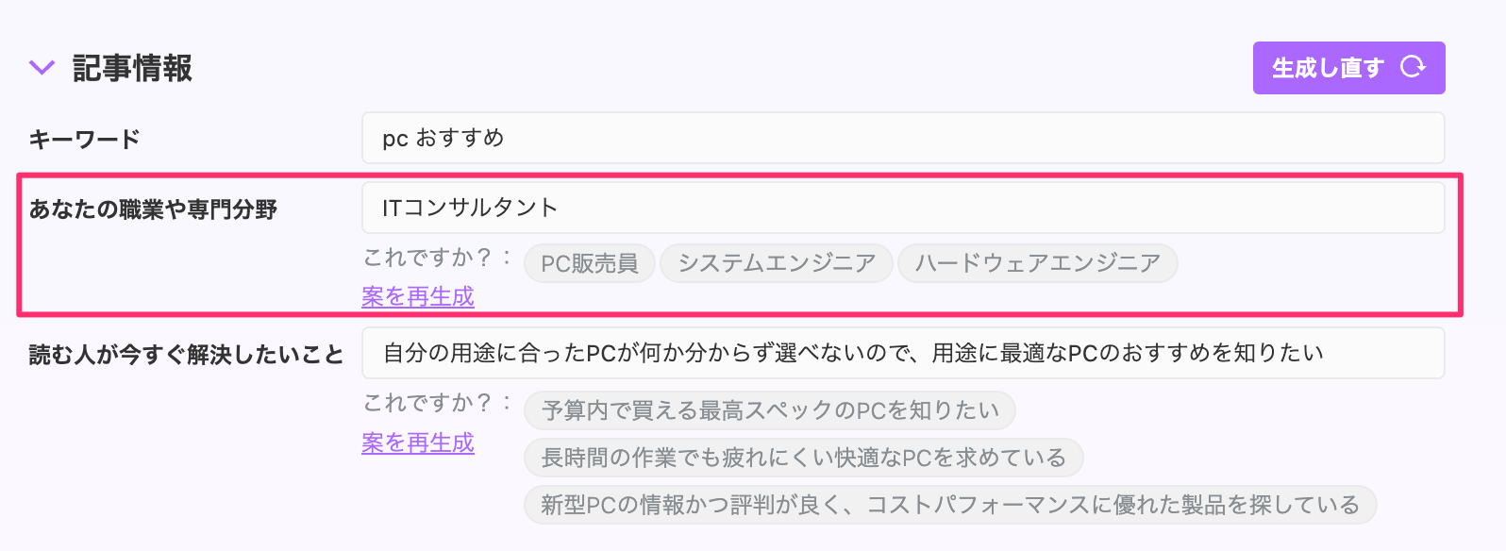Click the circular refresh arrow icon
This screenshot has width=1506, height=551.
pyautogui.click(x=1413, y=67)
